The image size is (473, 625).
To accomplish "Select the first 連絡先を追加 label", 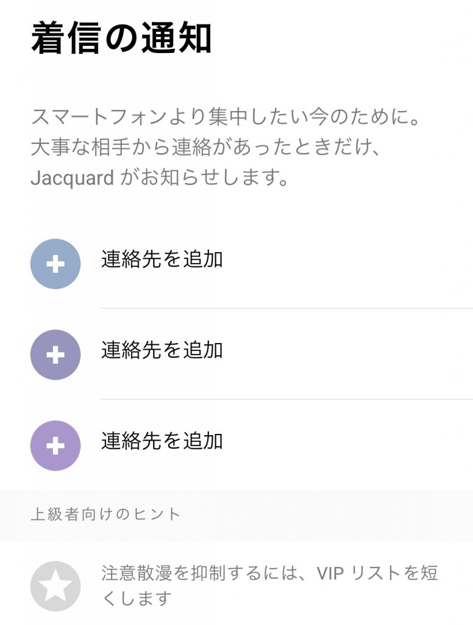I will 162,259.
